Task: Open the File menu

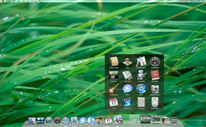Action: 14,1
